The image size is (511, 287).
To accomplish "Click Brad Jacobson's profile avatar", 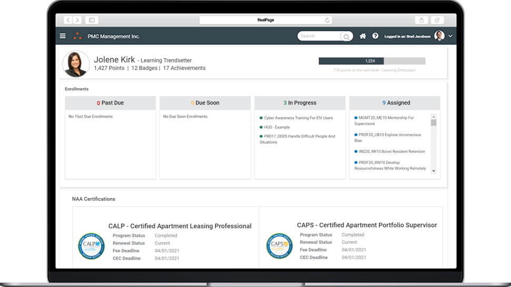I will [x=439, y=36].
